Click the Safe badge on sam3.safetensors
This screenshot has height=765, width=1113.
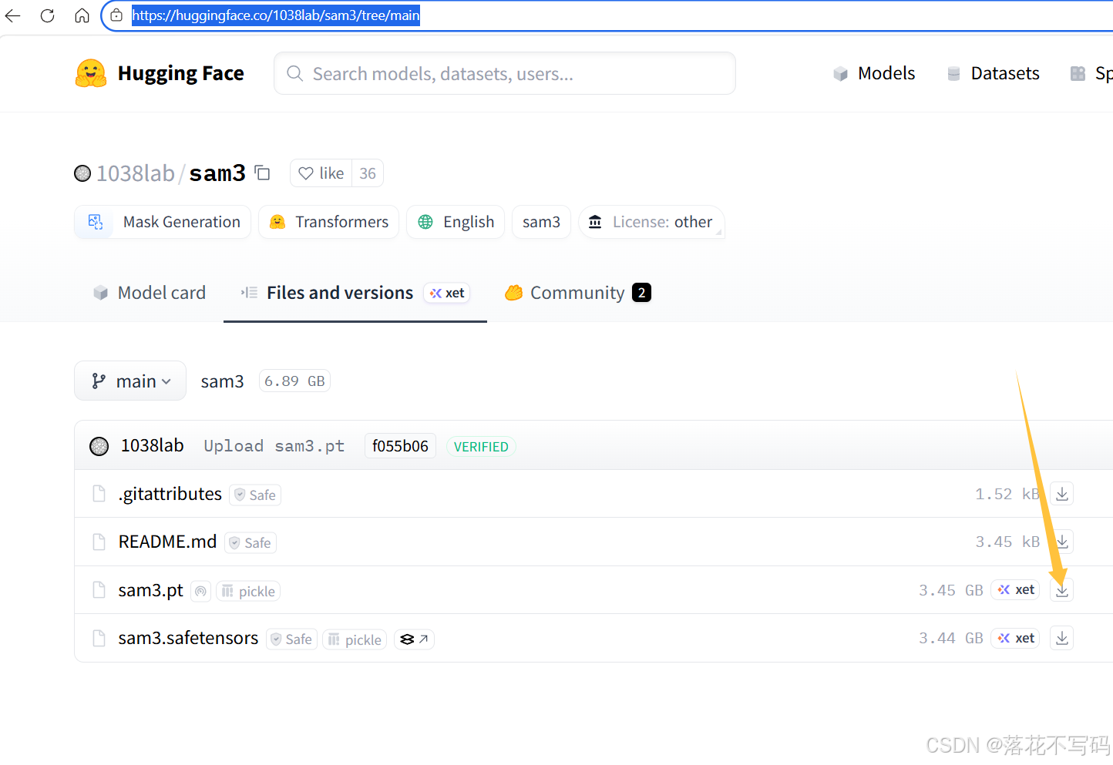click(291, 639)
